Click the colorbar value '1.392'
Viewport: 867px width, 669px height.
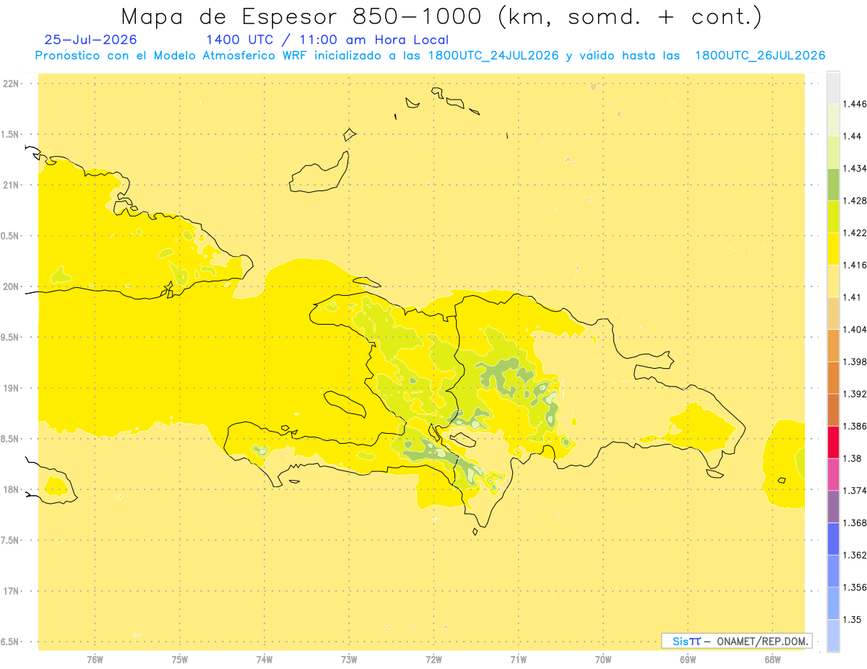pos(855,394)
